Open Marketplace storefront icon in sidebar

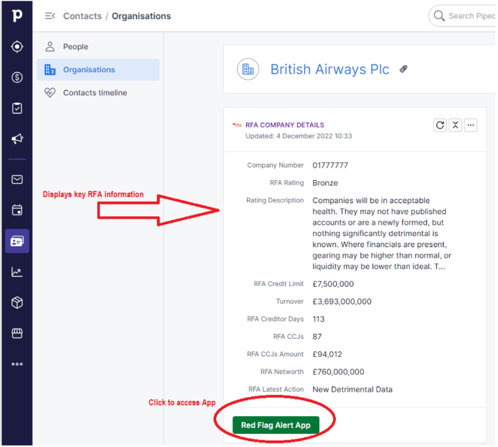pyautogui.click(x=17, y=333)
